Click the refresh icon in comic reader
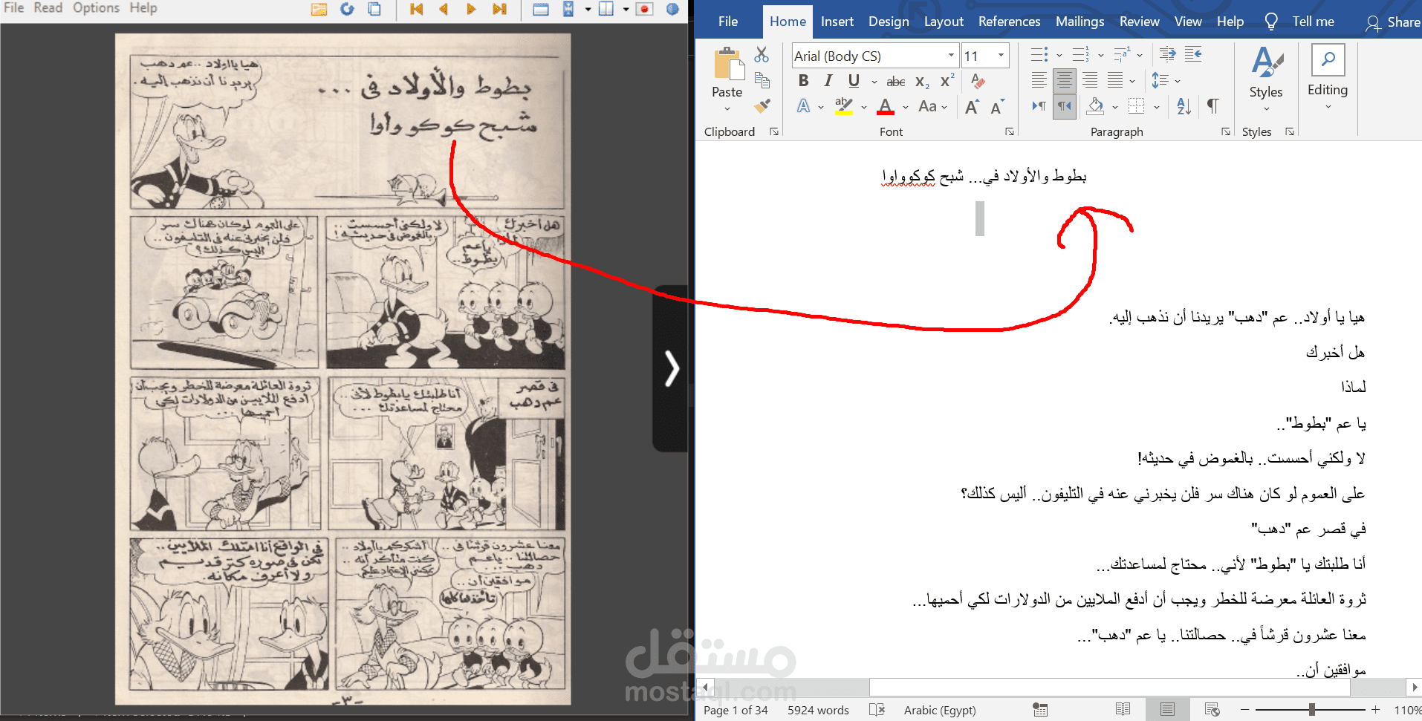 (x=347, y=9)
